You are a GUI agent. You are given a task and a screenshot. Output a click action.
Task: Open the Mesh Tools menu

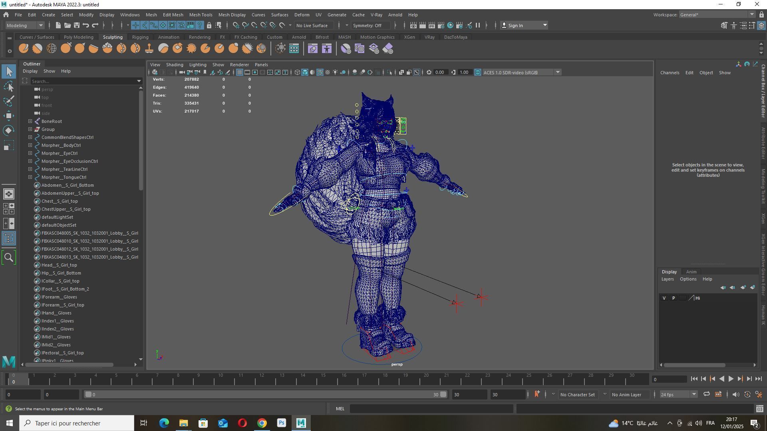pyautogui.click(x=201, y=15)
